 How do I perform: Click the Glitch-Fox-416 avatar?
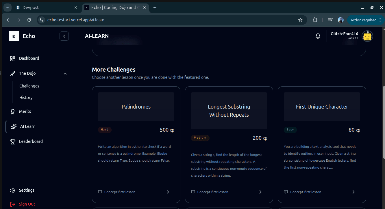click(x=367, y=36)
